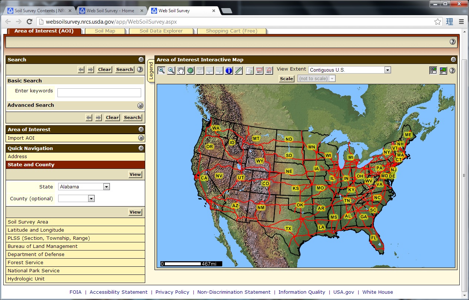The height and width of the screenshot is (300, 469).
Task: Open the vertical Legend tab
Action: click(x=151, y=71)
